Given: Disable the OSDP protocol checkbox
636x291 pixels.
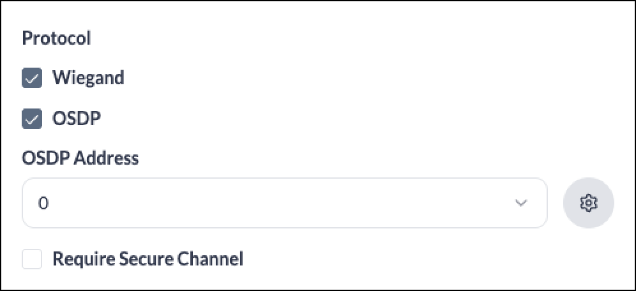Looking at the screenshot, I should pos(32,119).
